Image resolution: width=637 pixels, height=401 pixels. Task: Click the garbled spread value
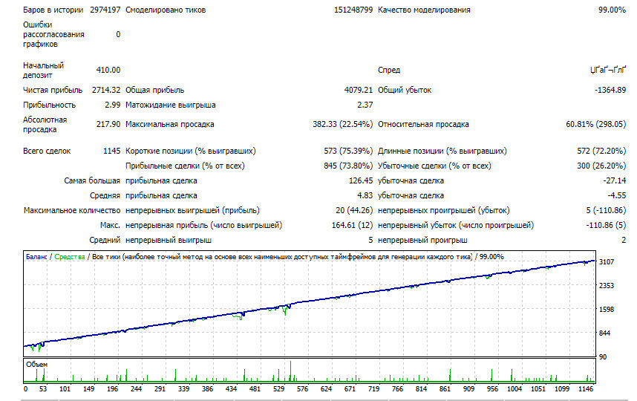coord(608,70)
